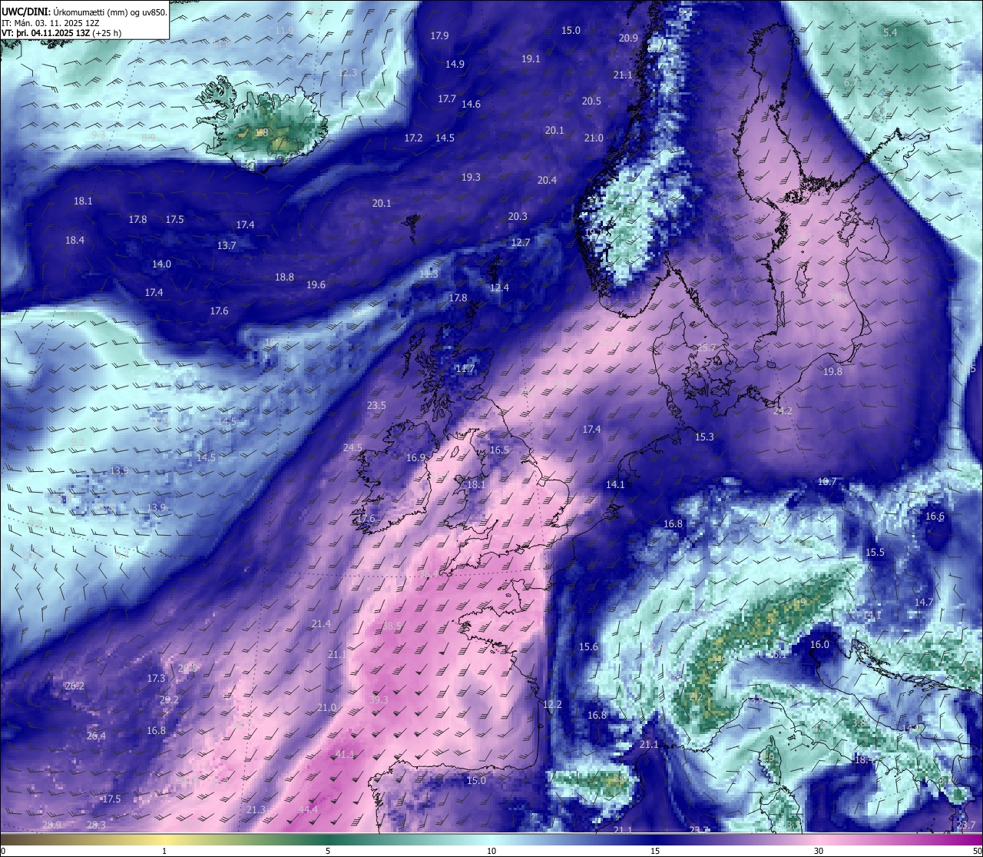This screenshot has height=857, width=983.
Task: Click the map value "14.9"
Action: click(x=455, y=65)
